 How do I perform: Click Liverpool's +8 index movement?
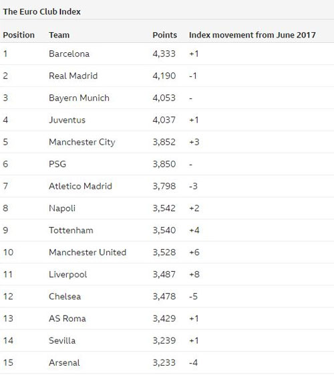[x=194, y=275]
